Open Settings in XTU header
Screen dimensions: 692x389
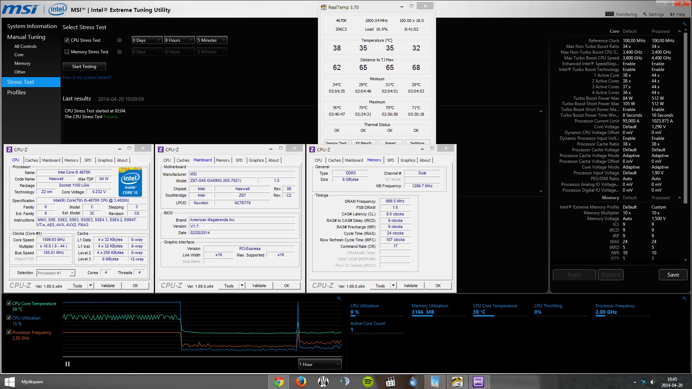pyautogui.click(x=653, y=14)
